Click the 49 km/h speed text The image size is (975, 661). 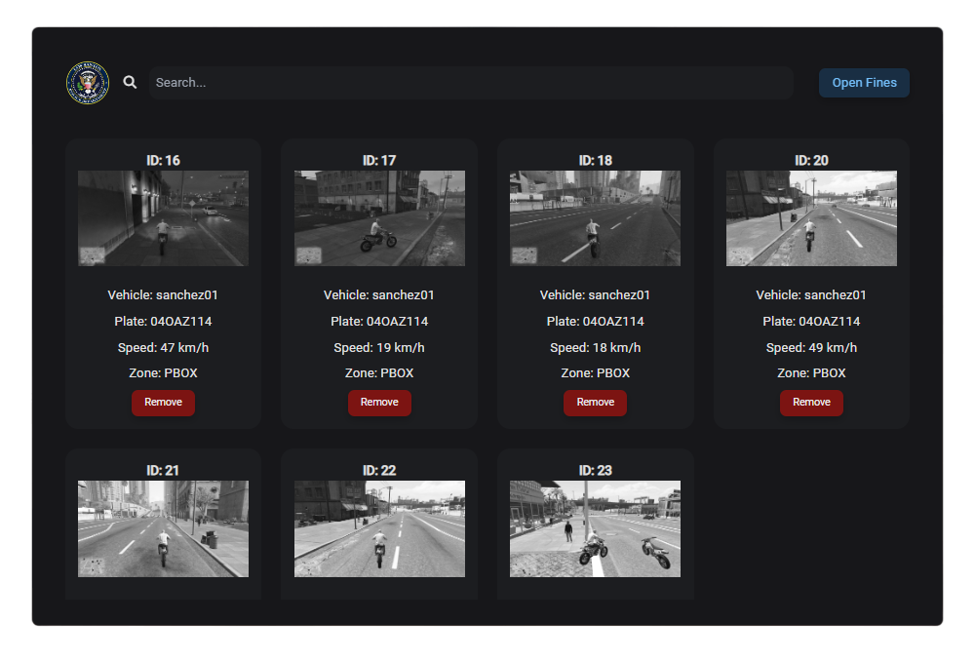coord(811,348)
